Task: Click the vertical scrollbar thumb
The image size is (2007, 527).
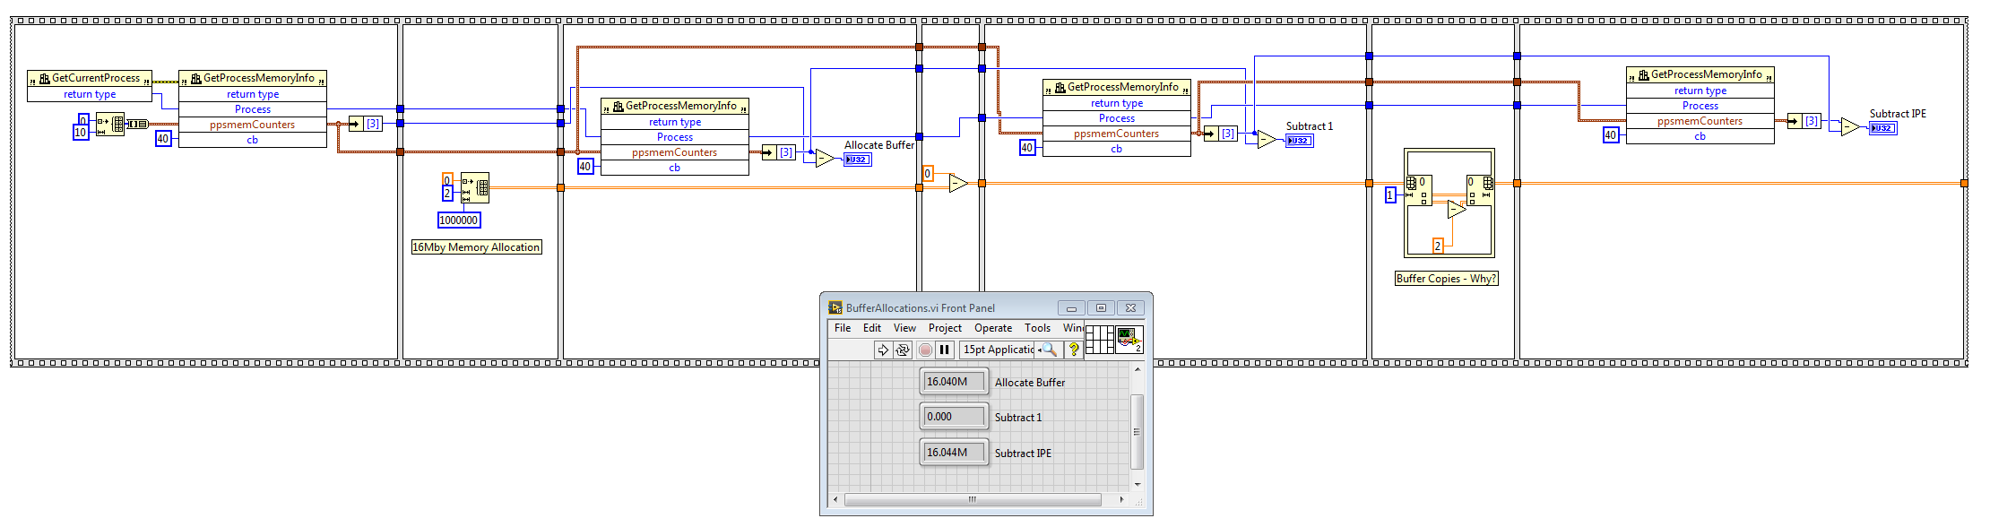Action: [1138, 431]
